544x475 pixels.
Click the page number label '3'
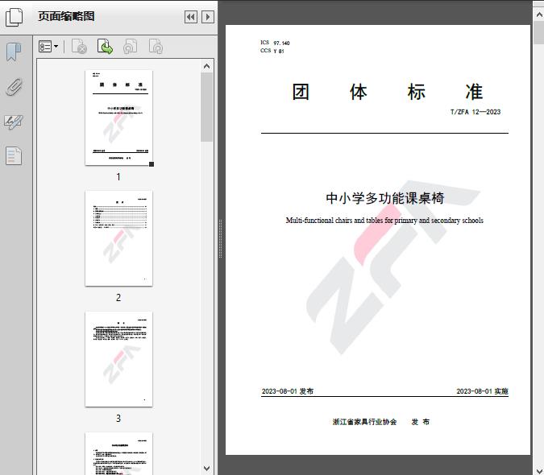tap(118, 418)
